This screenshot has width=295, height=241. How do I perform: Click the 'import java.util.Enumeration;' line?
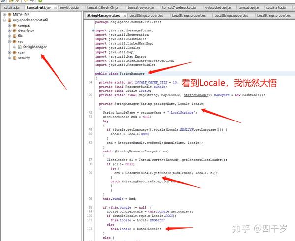[x=122, y=35]
